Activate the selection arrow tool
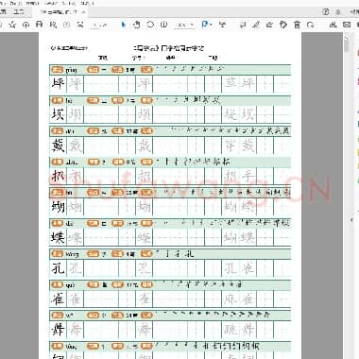The height and width of the screenshot is (359, 359). click(123, 25)
